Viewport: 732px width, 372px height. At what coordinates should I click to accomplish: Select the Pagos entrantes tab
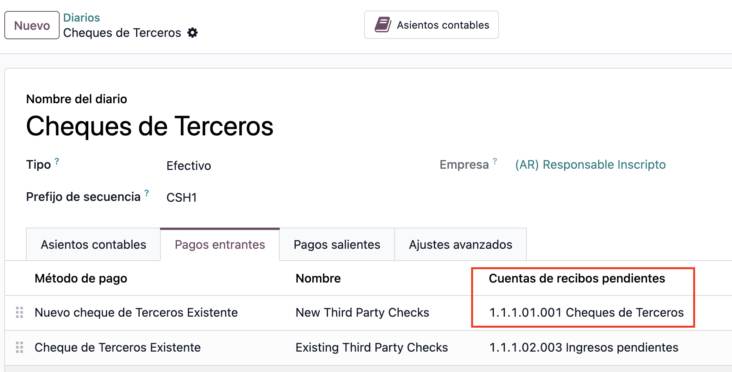pyautogui.click(x=220, y=244)
